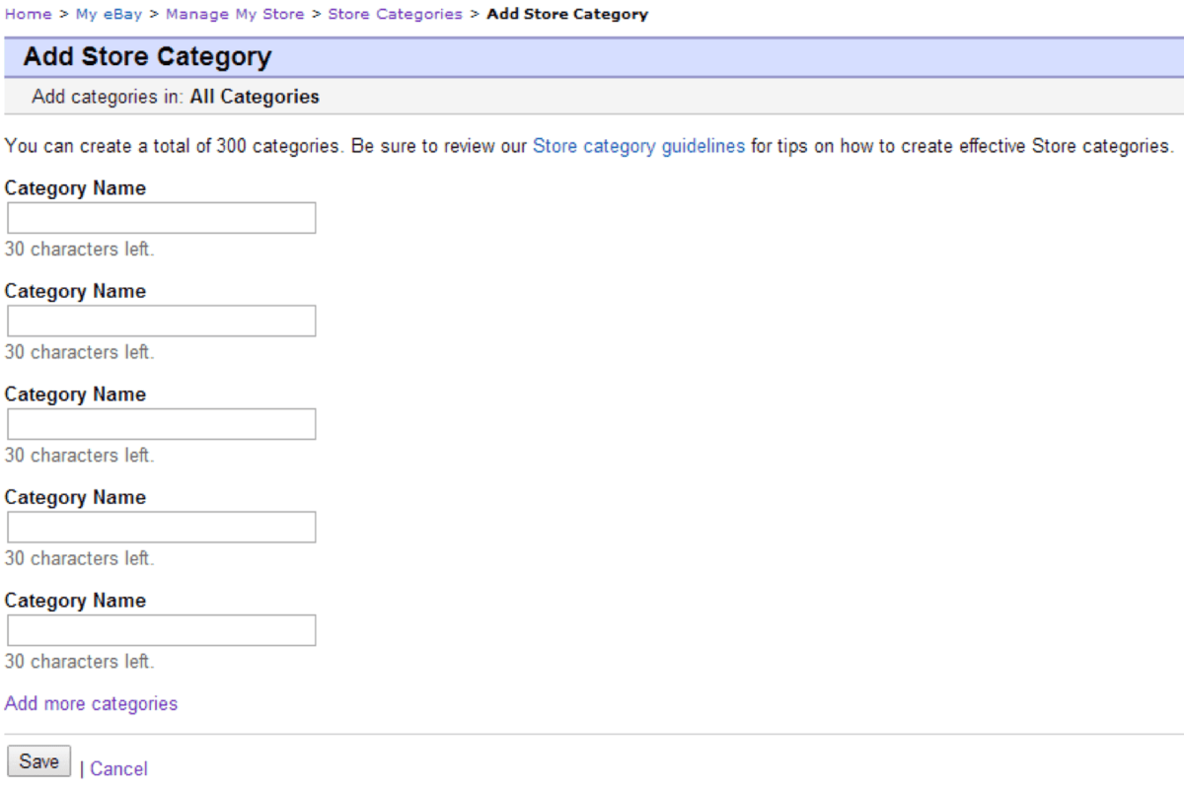The width and height of the screenshot is (1184, 790).
Task: Click the Save button
Action: click(x=39, y=761)
